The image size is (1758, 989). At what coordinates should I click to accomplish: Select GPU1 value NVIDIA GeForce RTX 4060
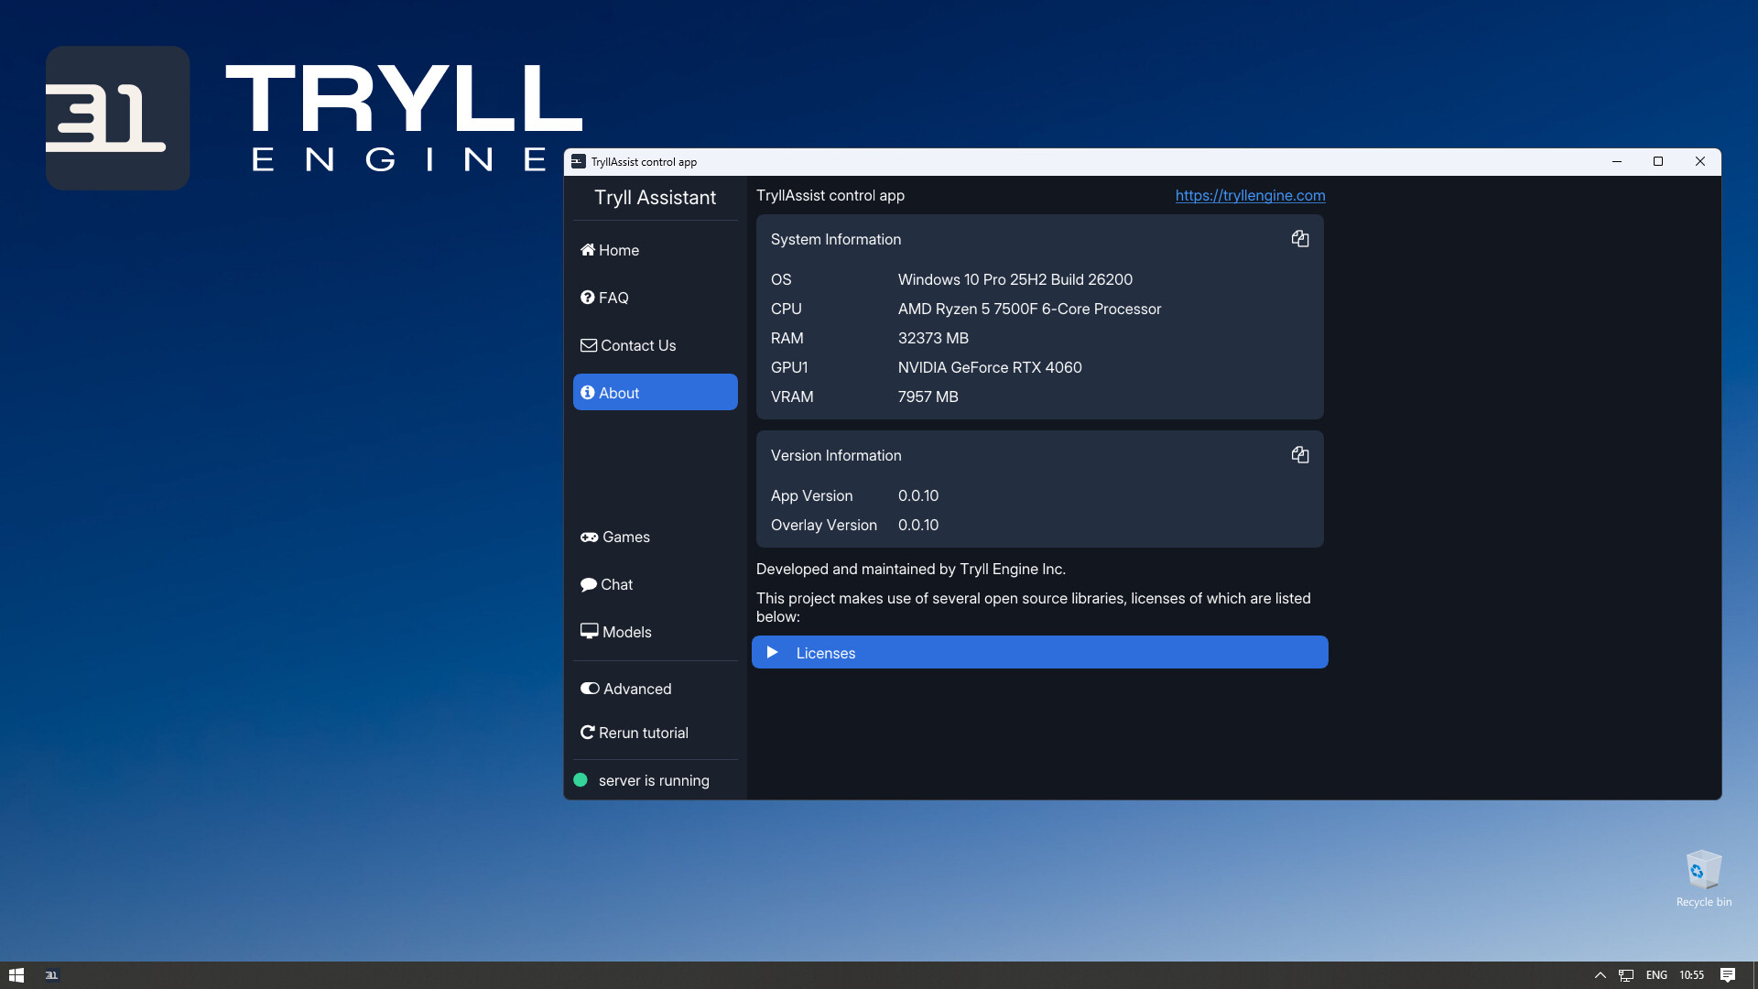990,367
